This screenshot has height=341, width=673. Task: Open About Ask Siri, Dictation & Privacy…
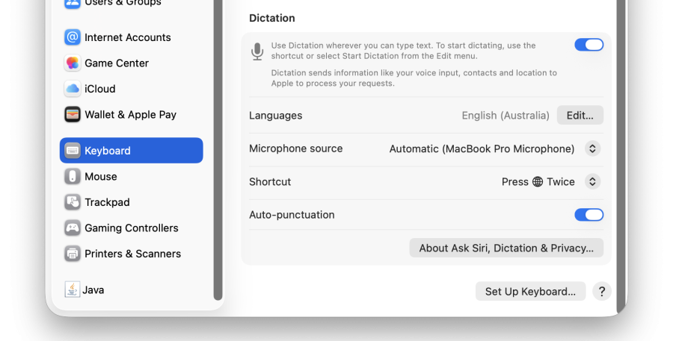coord(506,248)
